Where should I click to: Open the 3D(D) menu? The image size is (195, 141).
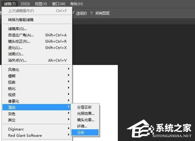click(x=25, y=4)
